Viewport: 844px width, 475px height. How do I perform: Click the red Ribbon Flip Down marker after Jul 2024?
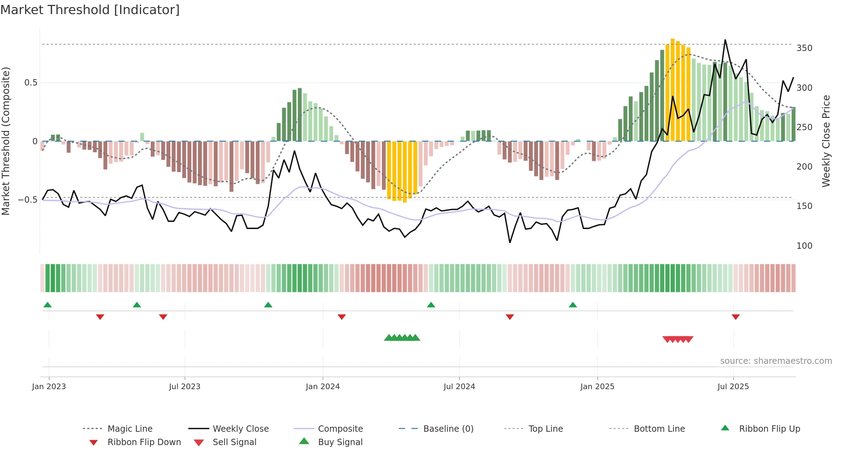pyautogui.click(x=510, y=317)
